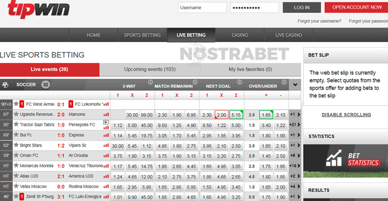This screenshot has height=201, width=388.
Task: Open the Forgot your username link
Action: pos(319,21)
